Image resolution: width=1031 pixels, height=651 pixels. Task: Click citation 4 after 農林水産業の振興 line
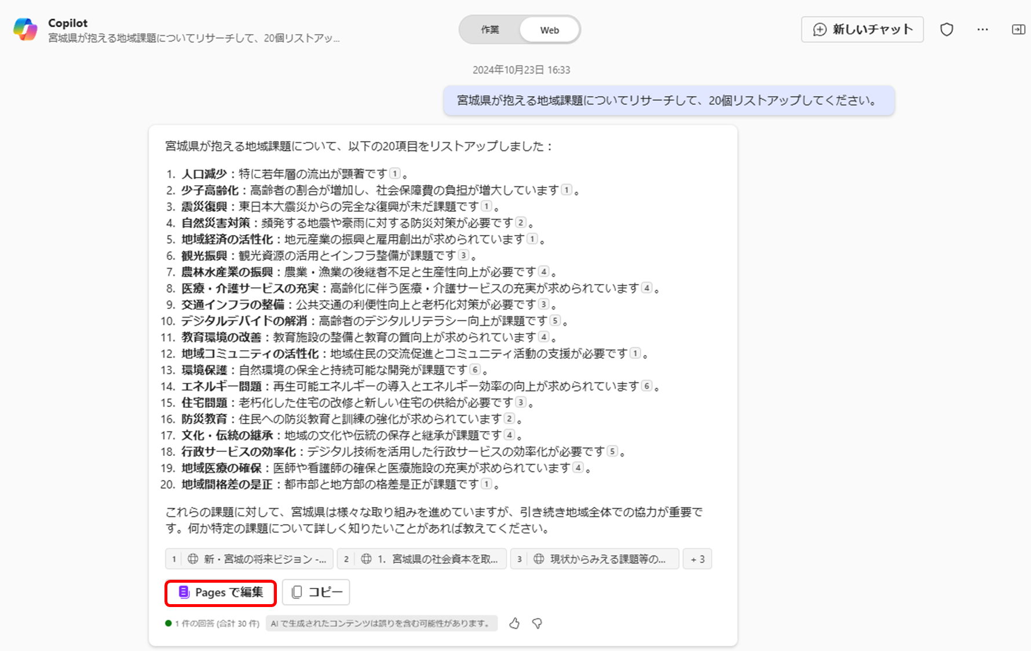click(x=543, y=271)
